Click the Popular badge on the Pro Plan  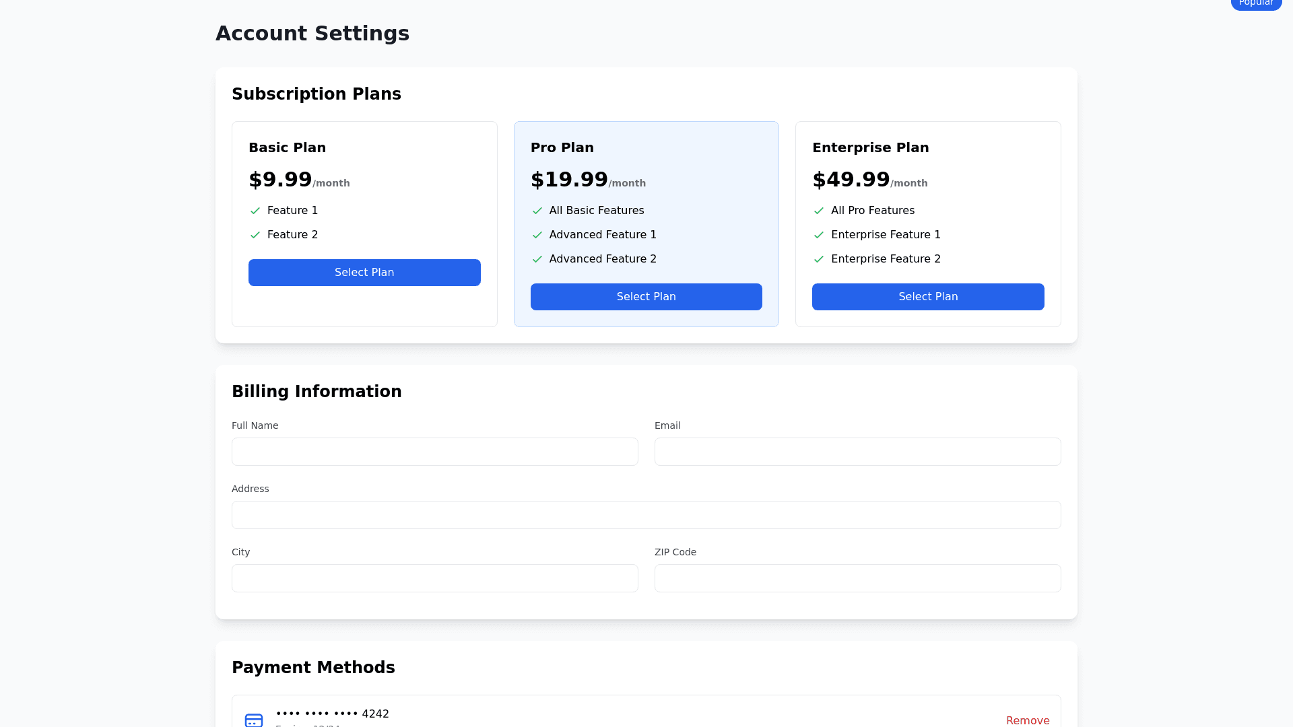[1256, 3]
